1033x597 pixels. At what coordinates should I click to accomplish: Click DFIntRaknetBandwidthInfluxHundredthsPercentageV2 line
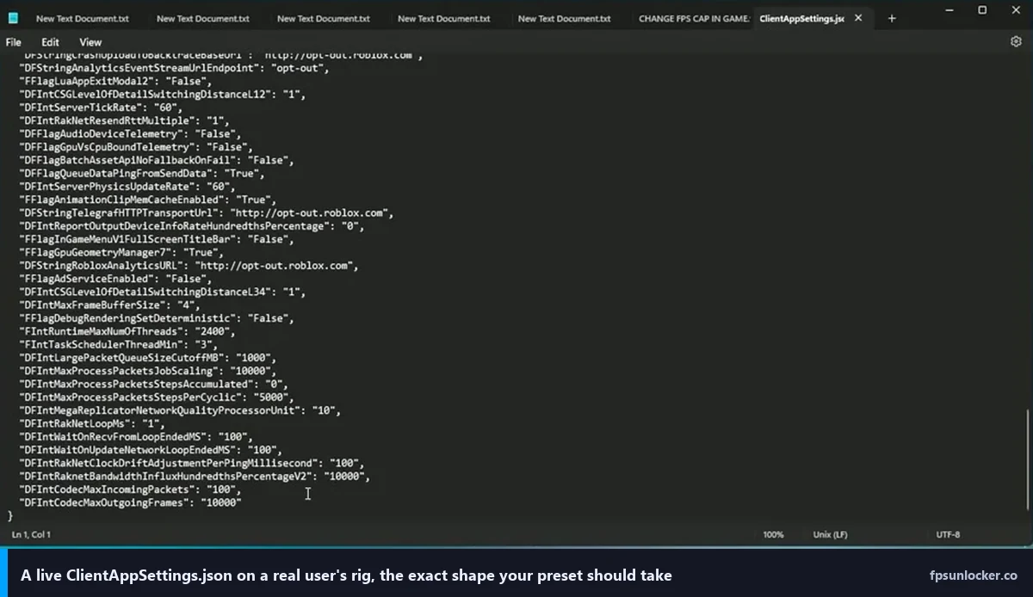click(x=195, y=477)
